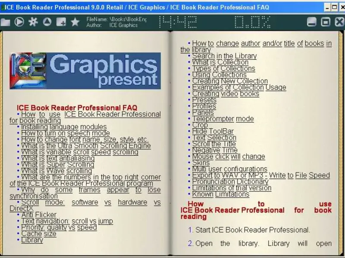Open settings asterisk icon in toolbar
The height and width of the screenshot is (258, 345).
[33, 22]
